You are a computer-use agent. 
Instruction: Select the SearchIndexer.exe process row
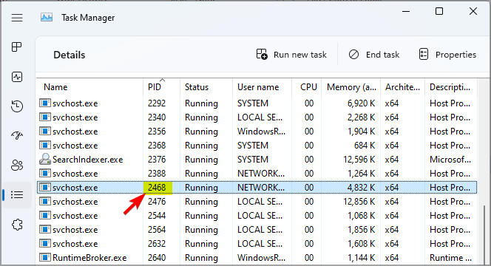(257, 160)
